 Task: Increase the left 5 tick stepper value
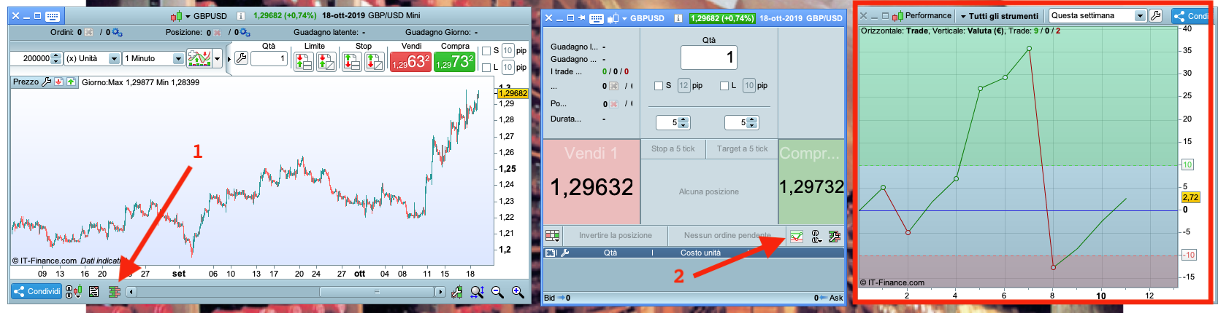point(683,119)
